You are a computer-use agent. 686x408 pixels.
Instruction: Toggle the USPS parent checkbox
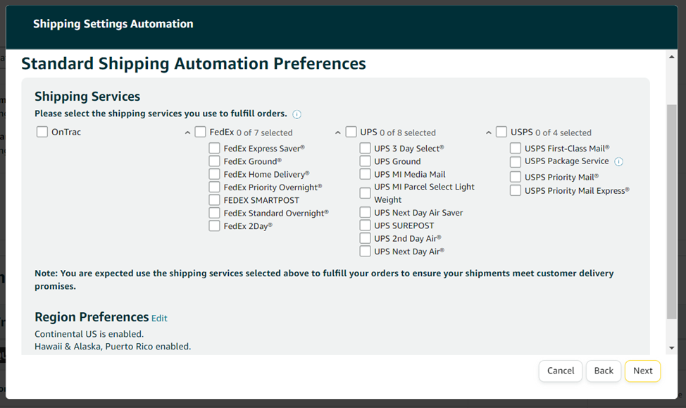click(x=501, y=132)
